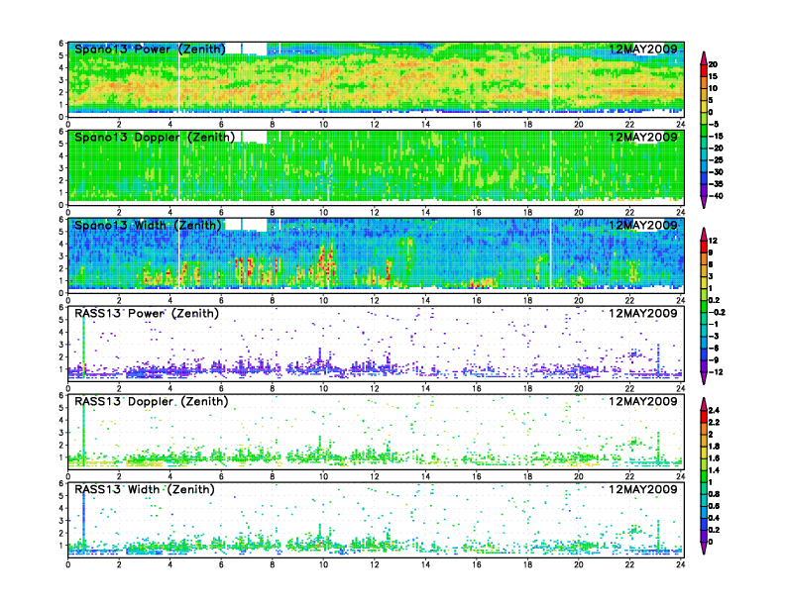Click the '-25' colorbar label
The image size is (785, 606).
click(716, 160)
